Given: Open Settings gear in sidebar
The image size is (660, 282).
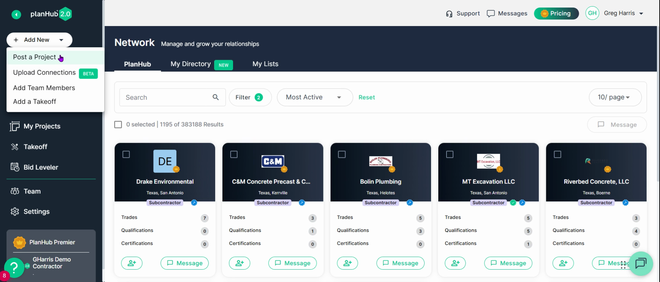Looking at the screenshot, I should coord(30,212).
